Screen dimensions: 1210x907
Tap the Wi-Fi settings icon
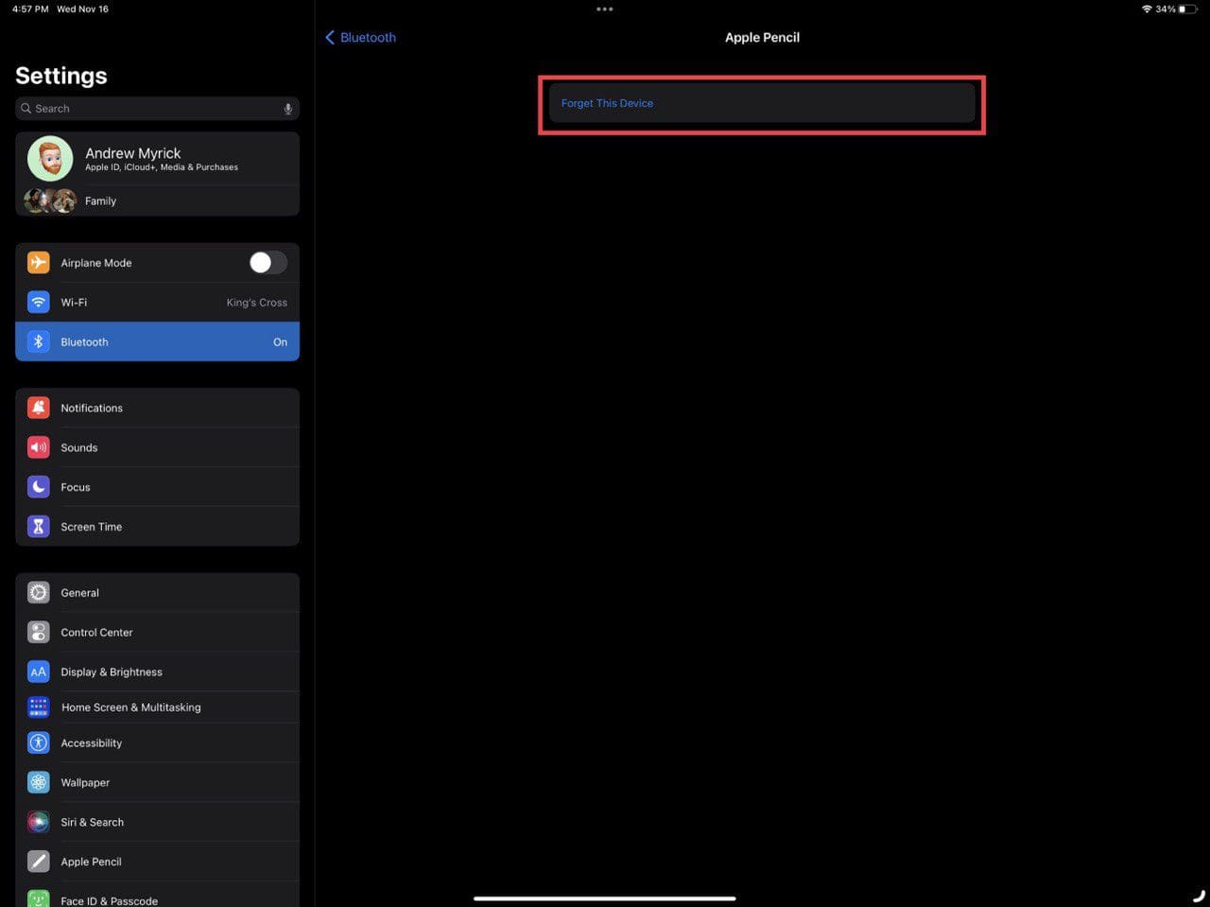[x=38, y=302]
